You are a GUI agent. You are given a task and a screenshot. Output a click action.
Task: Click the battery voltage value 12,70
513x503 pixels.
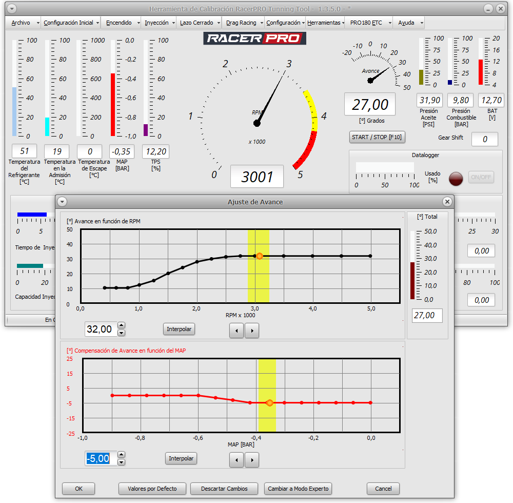click(x=491, y=100)
